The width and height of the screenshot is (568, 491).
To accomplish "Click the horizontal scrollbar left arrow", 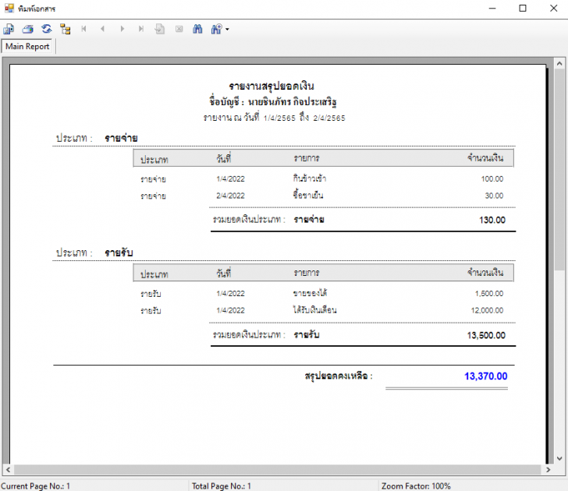I will (x=7, y=470).
